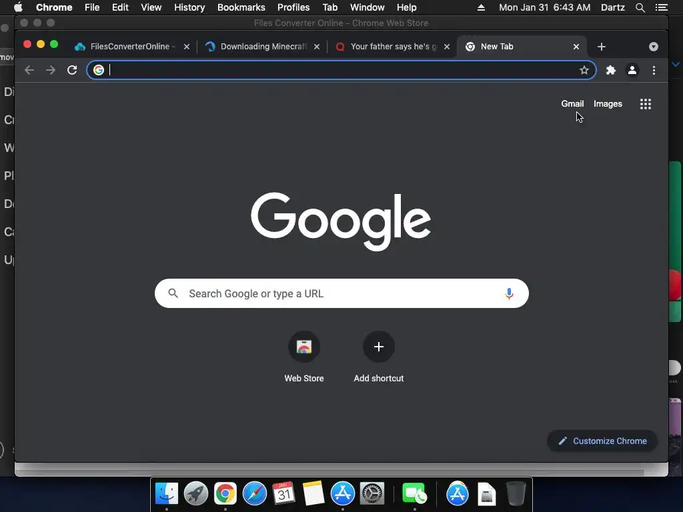Open Trash in the Dock

516,494
